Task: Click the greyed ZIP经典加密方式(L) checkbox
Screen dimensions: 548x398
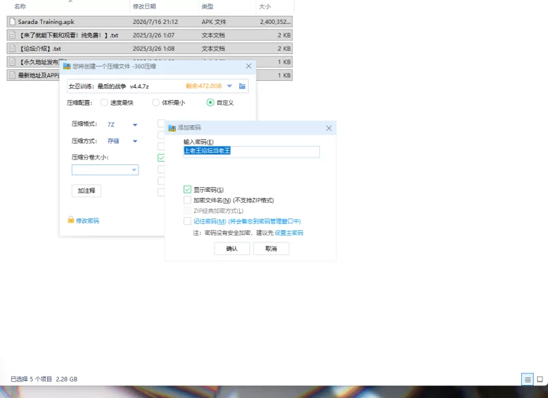Action: [187, 211]
